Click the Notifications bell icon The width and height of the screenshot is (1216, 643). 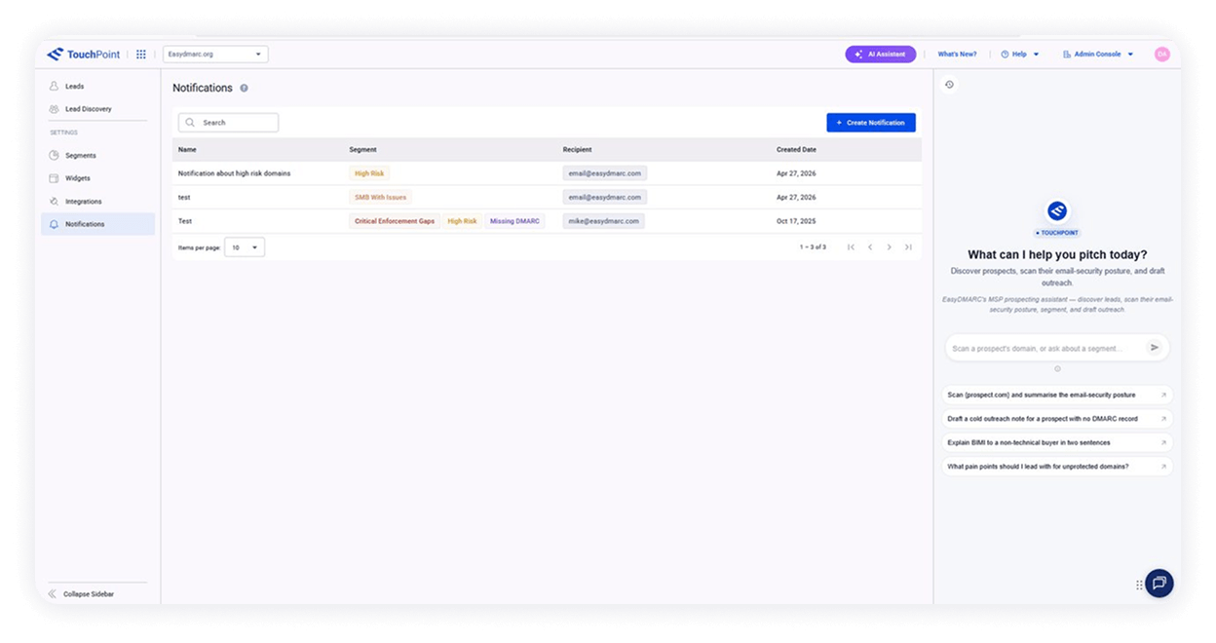(54, 224)
